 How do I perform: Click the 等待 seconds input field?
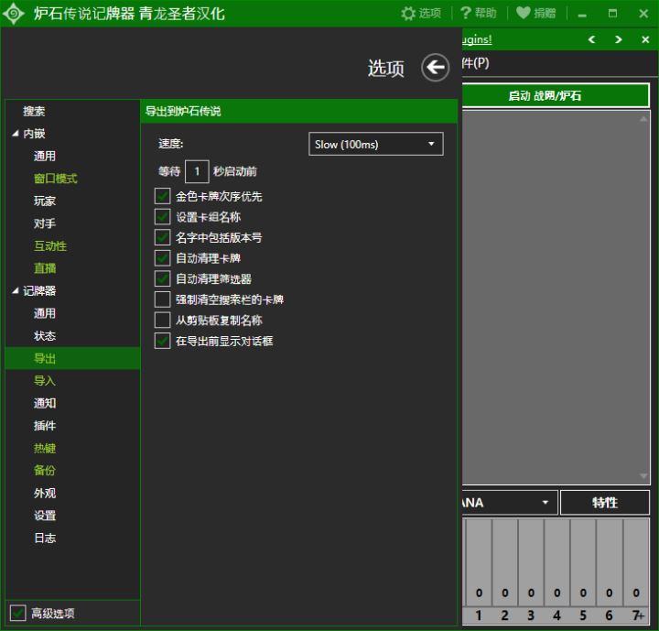(x=197, y=171)
